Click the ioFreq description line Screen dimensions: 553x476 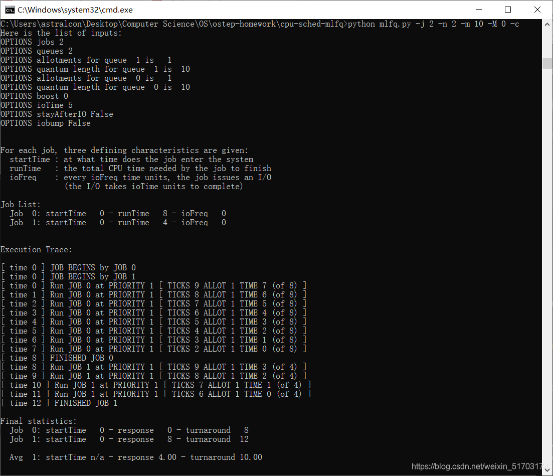tap(140, 178)
